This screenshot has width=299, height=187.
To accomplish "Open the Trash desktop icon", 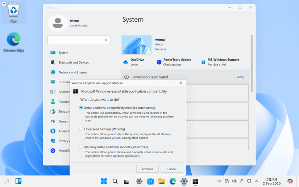I will 13,13.
